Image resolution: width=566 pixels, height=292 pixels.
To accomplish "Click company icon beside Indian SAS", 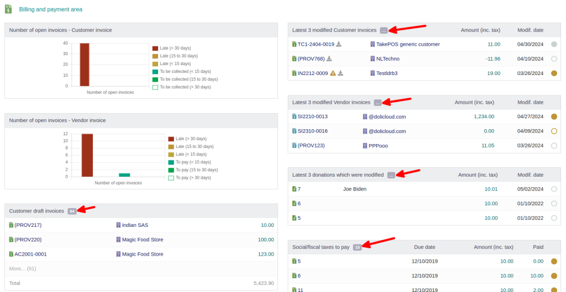I will pyautogui.click(x=118, y=225).
